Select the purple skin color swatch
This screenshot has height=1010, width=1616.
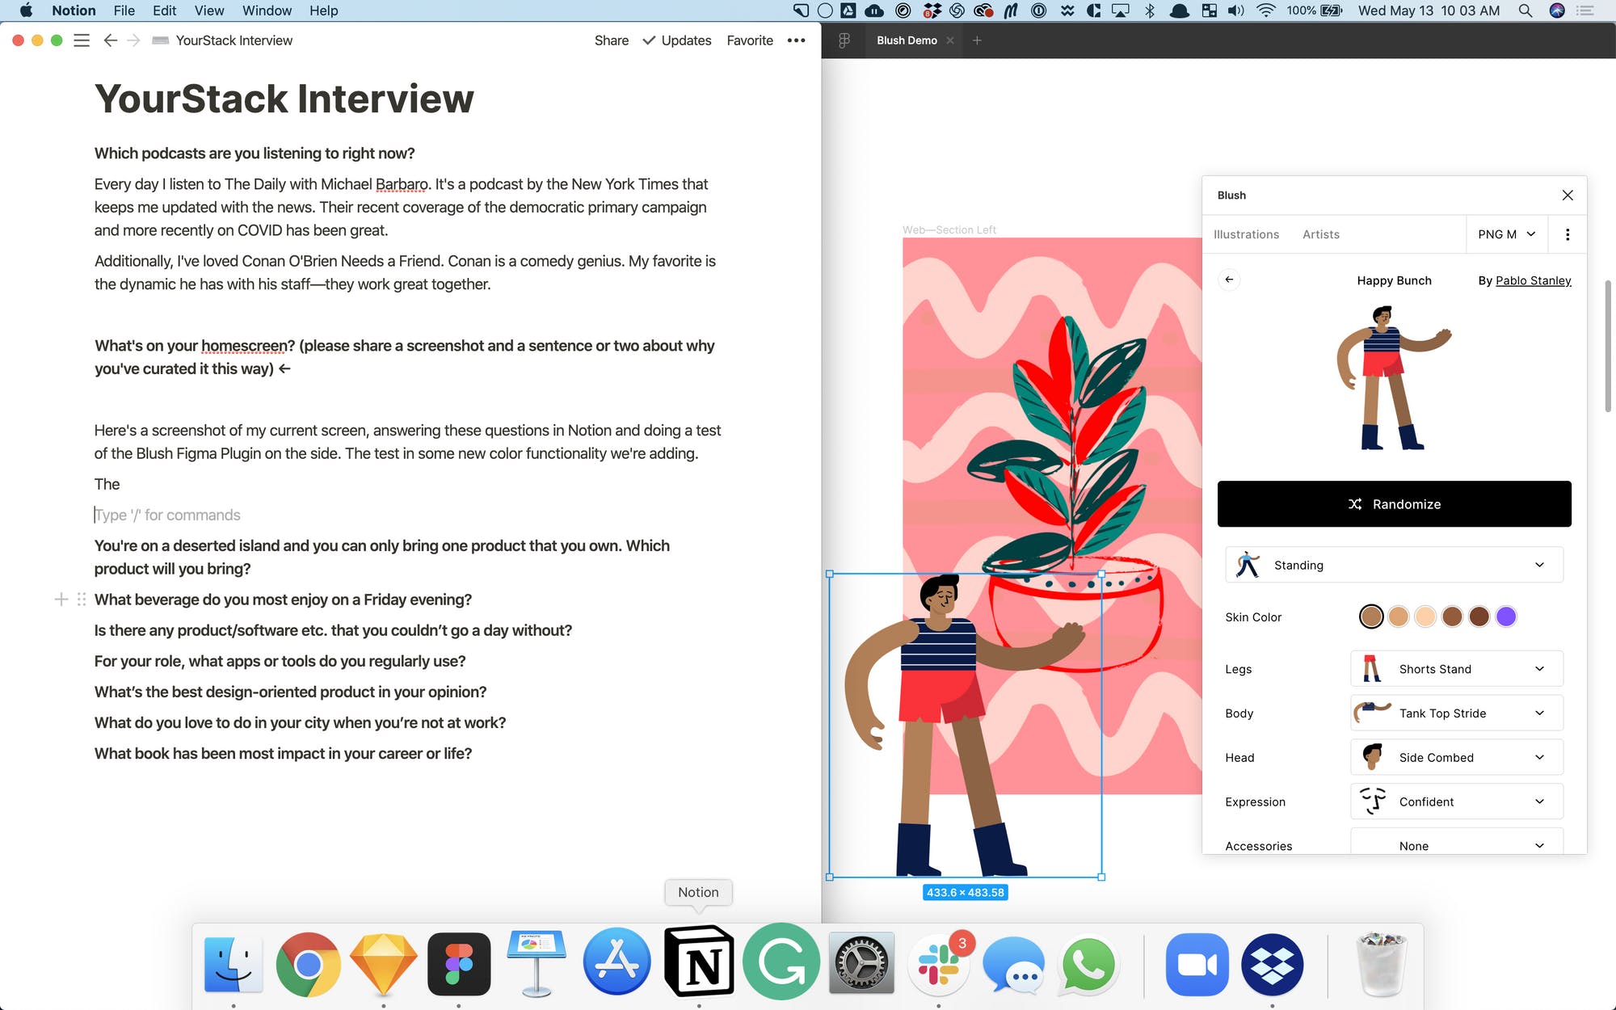click(x=1506, y=617)
